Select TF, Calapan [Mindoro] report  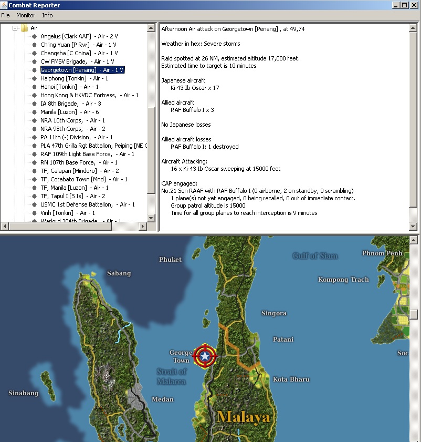80,171
